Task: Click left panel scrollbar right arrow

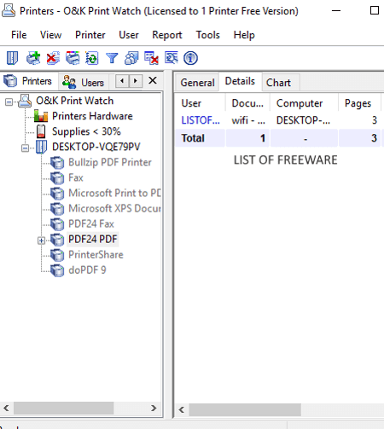Action: 154,409
